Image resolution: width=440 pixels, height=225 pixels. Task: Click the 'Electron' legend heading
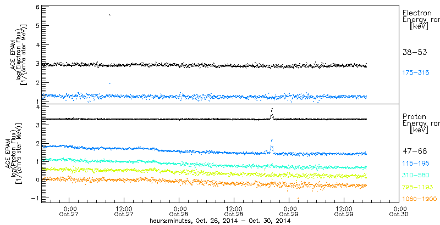pyautogui.click(x=417, y=13)
